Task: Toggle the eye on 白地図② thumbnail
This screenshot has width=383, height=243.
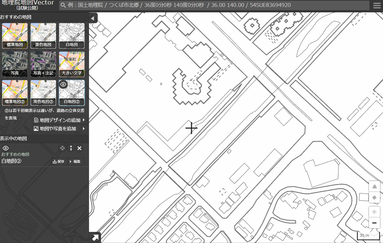Action: tap(63, 84)
